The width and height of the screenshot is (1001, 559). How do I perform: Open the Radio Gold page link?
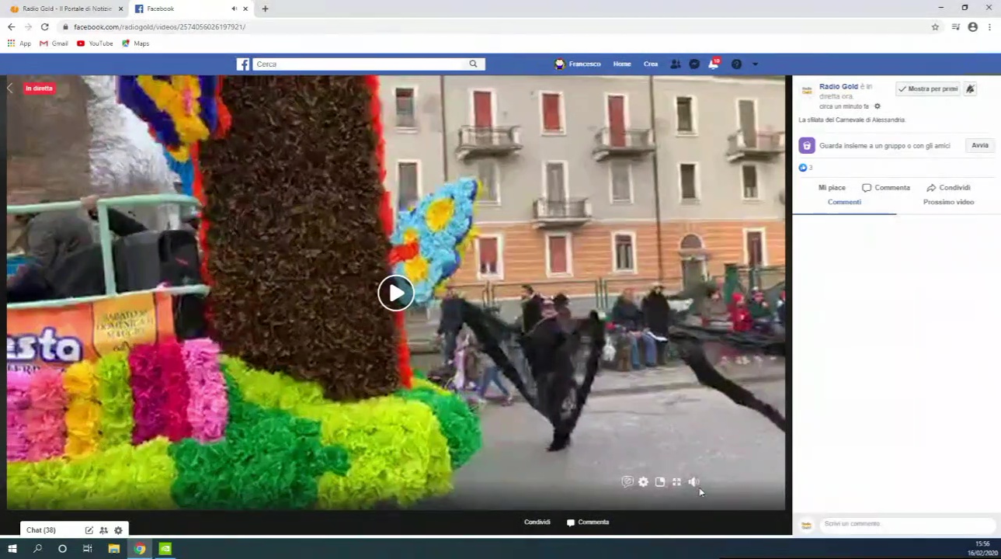coord(839,86)
